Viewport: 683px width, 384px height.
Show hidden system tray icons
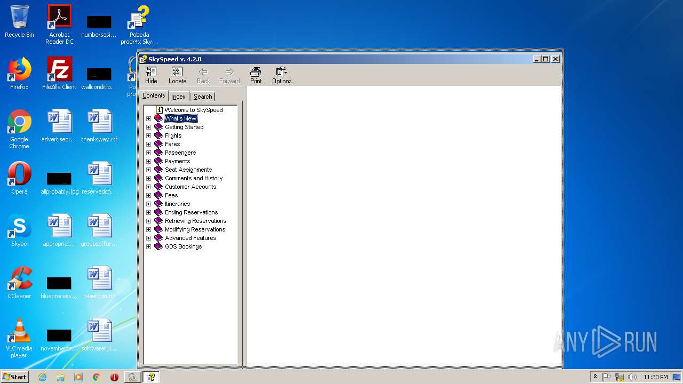595,377
